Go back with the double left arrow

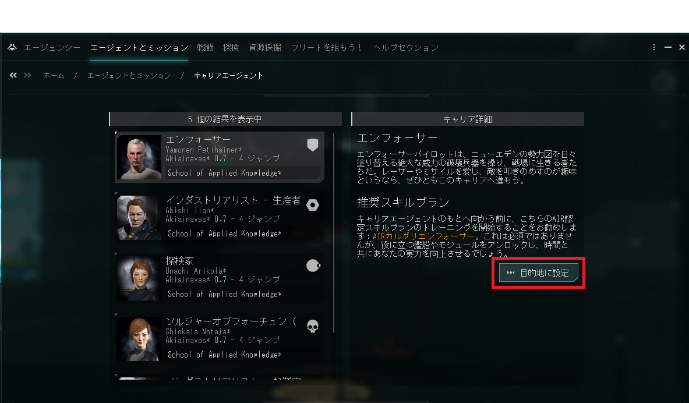13,75
